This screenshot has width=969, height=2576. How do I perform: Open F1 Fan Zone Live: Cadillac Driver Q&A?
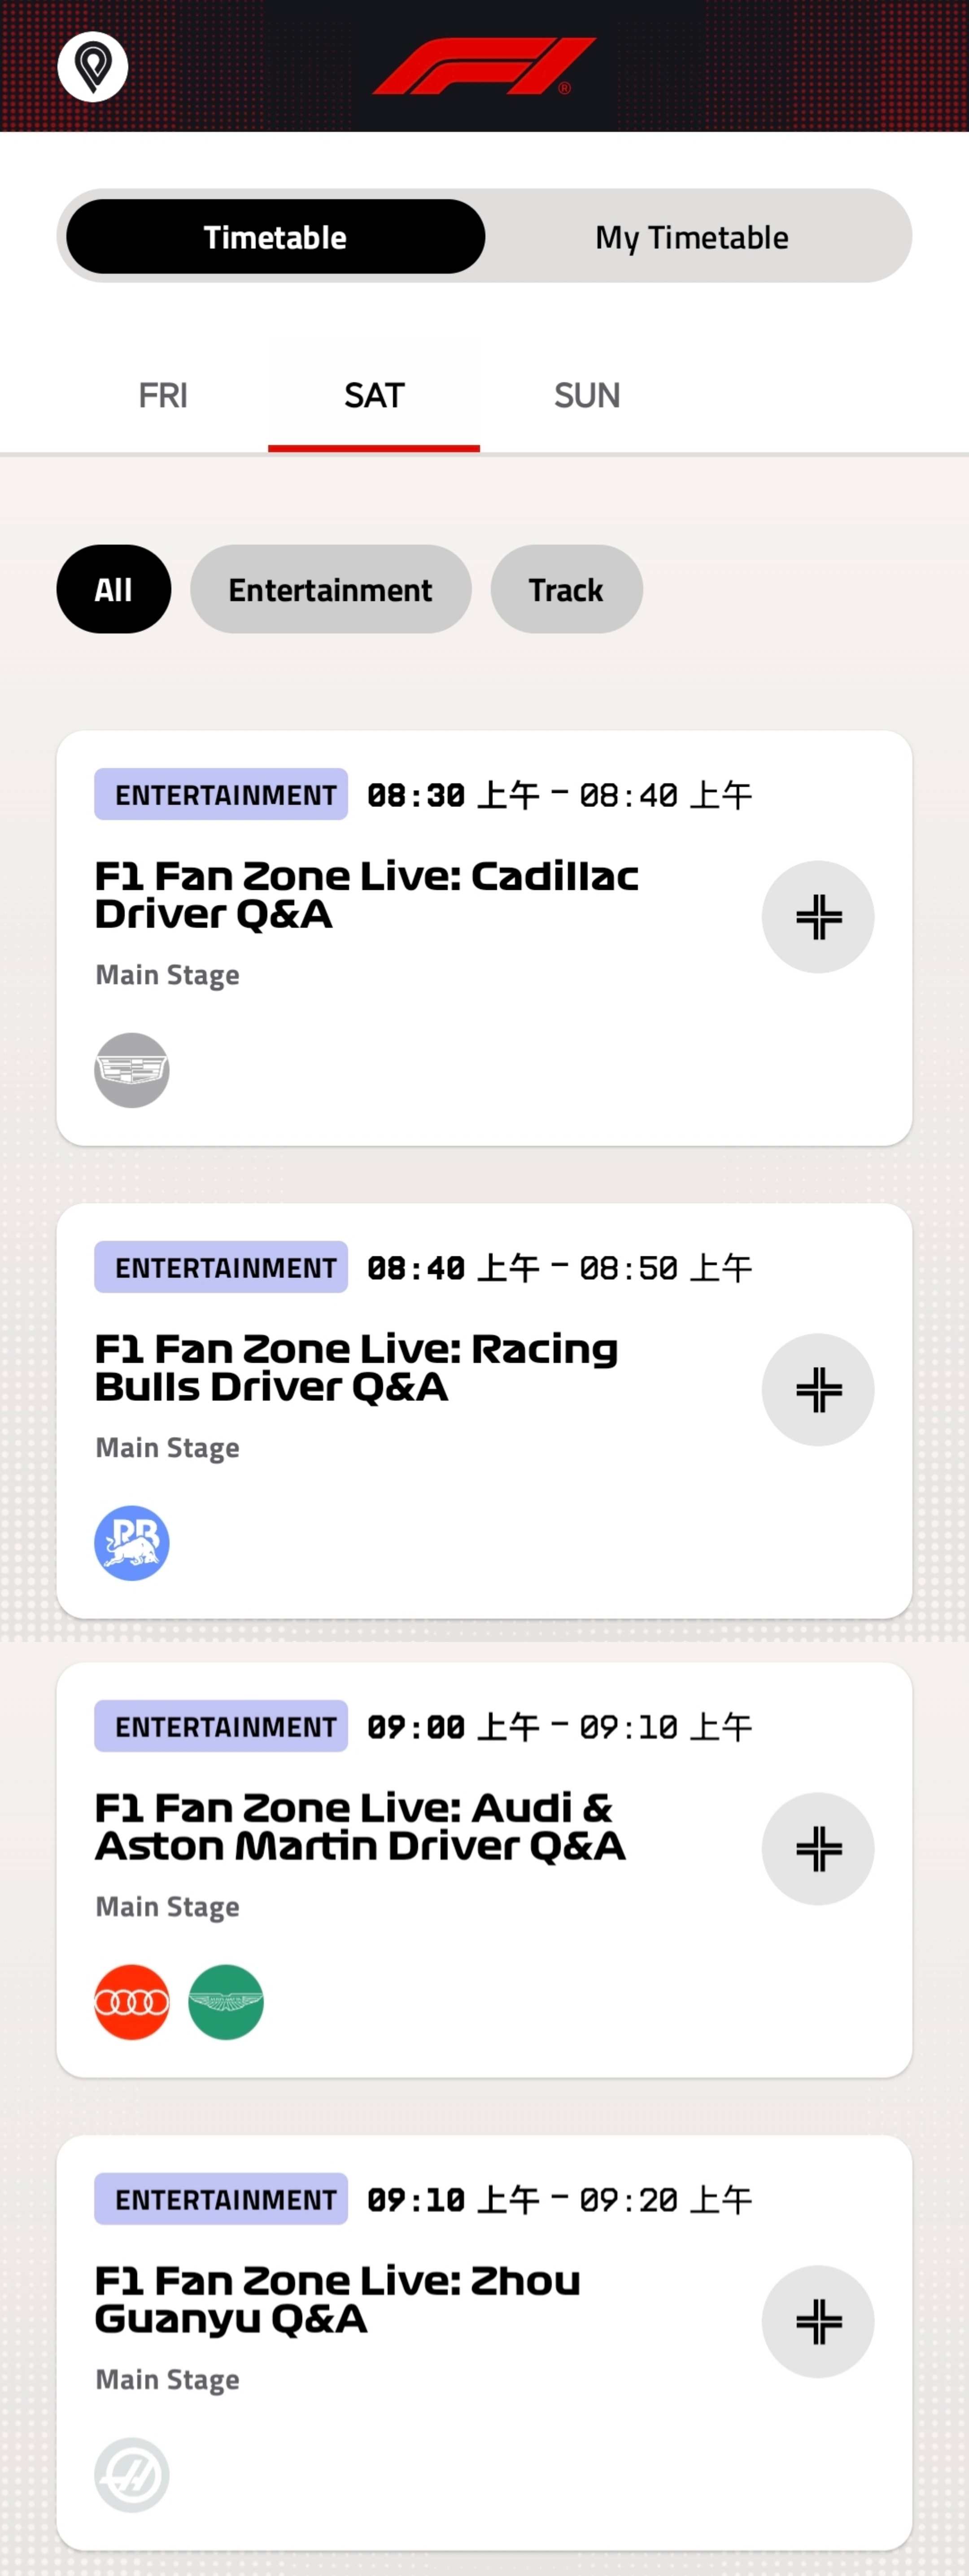366,895
